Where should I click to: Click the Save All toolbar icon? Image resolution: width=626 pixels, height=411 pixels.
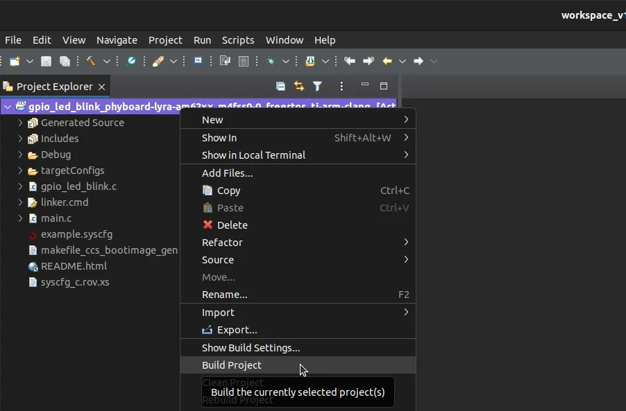pos(65,61)
